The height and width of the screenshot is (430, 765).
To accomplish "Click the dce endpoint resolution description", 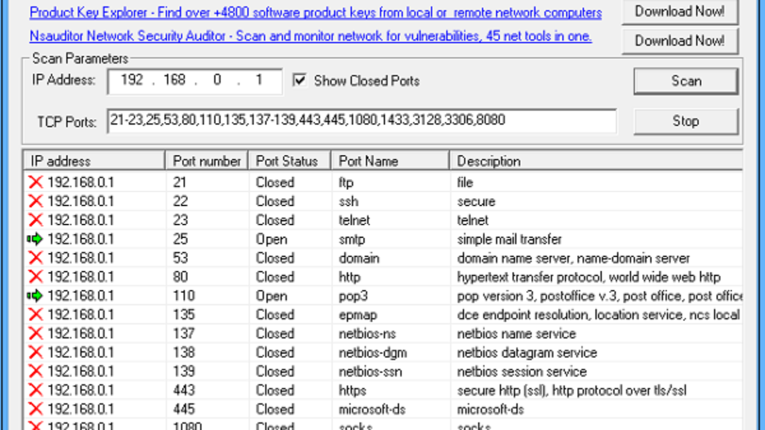I will 599,315.
